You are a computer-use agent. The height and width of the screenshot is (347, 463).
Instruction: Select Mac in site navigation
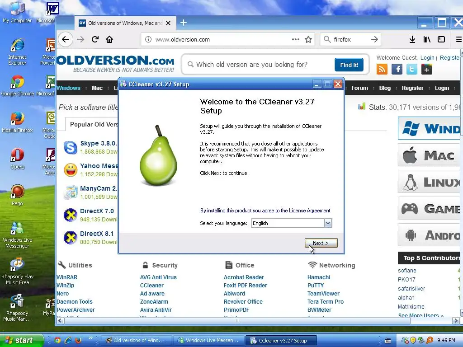(97, 88)
